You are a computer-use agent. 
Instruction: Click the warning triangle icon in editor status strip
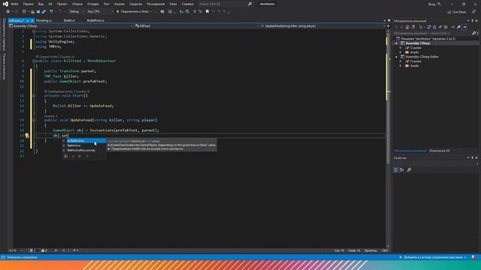(x=43, y=250)
